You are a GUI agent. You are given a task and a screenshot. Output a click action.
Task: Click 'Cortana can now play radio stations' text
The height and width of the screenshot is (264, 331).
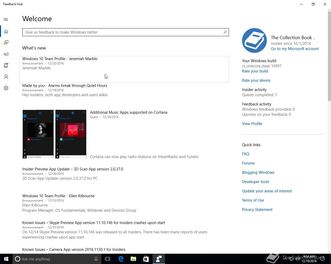click(x=145, y=157)
